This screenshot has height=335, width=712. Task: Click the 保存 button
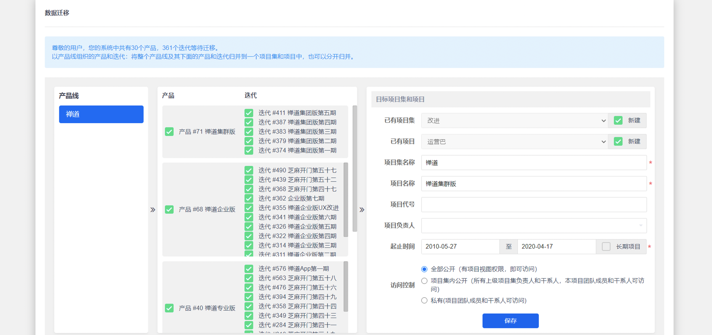click(510, 321)
